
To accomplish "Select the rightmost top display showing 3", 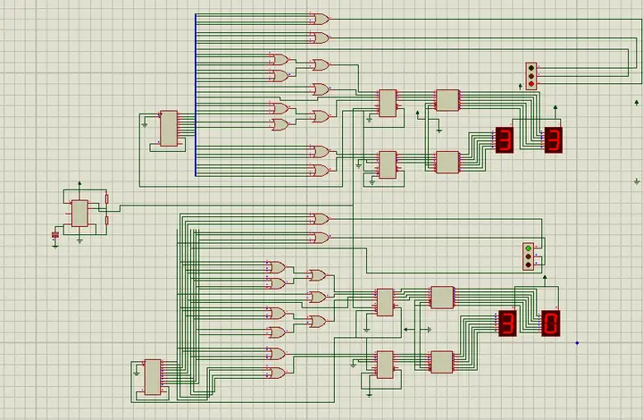I will [x=554, y=140].
